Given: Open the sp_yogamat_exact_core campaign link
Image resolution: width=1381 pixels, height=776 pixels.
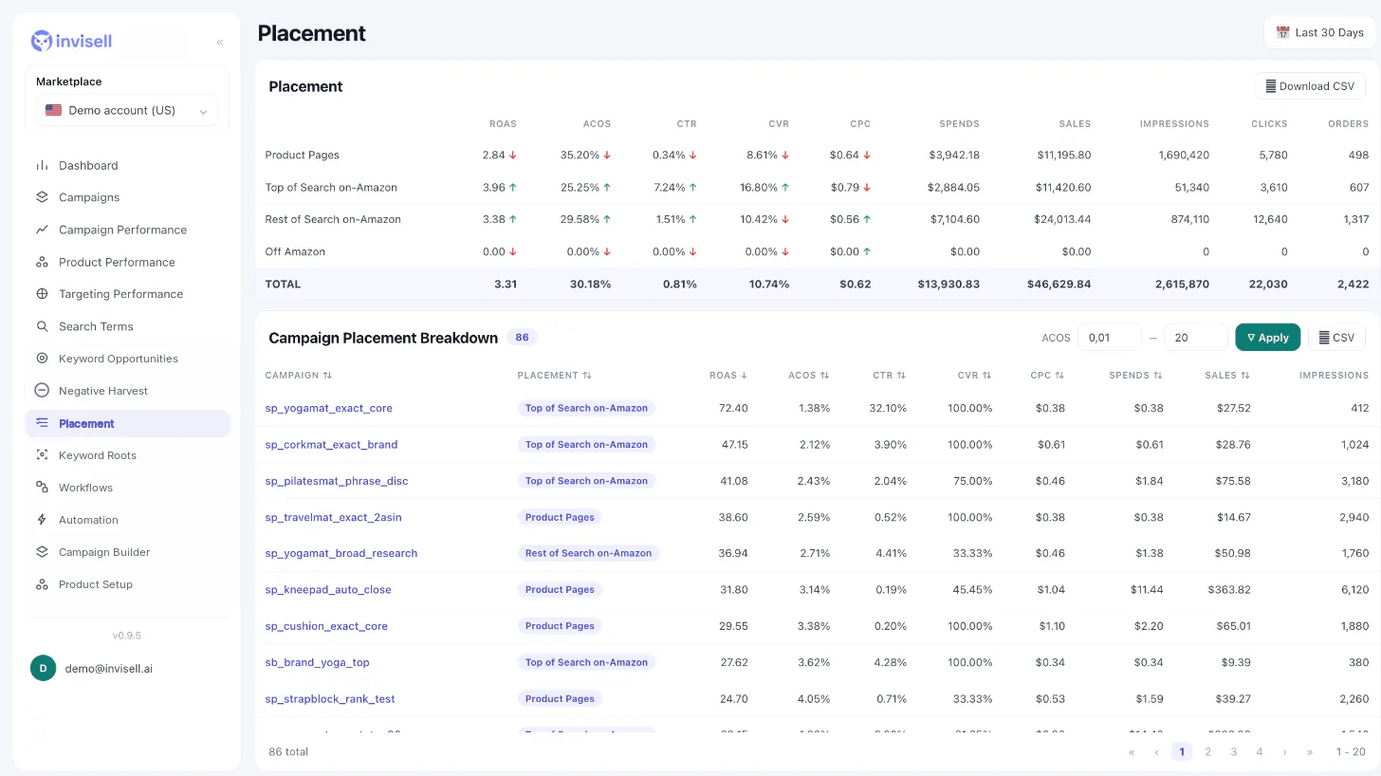Looking at the screenshot, I should (329, 408).
